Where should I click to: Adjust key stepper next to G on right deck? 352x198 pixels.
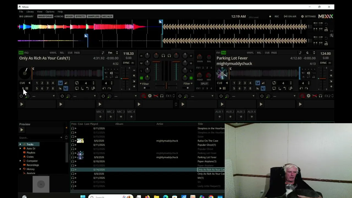(x=314, y=53)
